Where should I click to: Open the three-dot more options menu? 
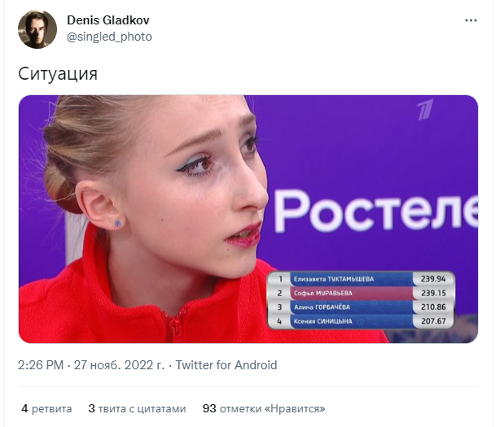click(471, 20)
